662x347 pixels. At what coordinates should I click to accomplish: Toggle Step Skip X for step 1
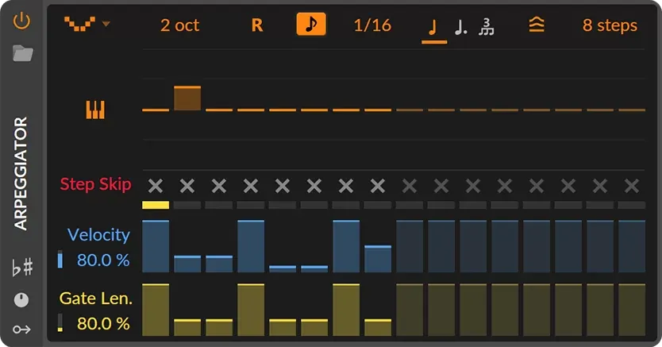[x=156, y=186]
